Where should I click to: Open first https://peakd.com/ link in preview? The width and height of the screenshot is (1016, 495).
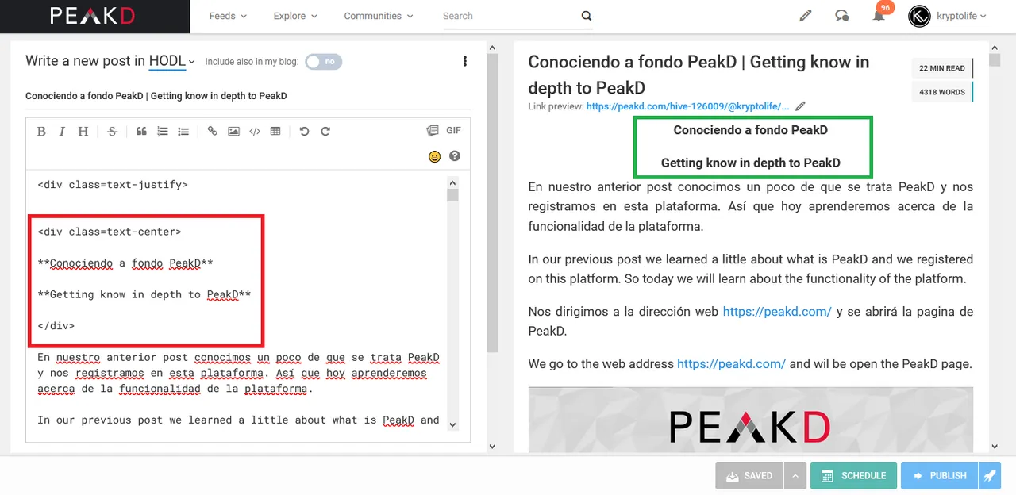coord(777,312)
